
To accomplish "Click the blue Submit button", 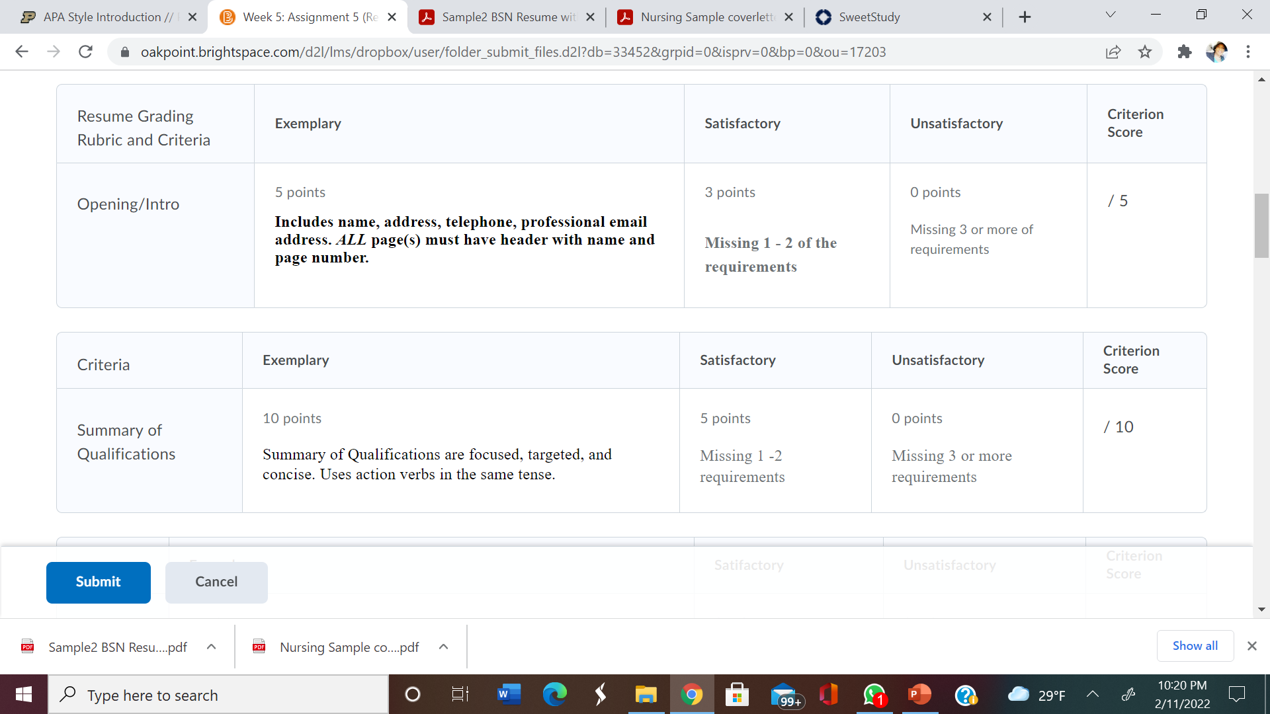I will pyautogui.click(x=99, y=582).
